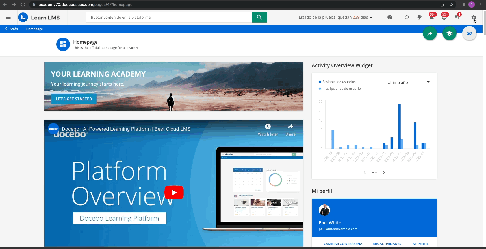This screenshot has height=249, width=486.
Task: Click the platform search input field
Action: pyautogui.click(x=169, y=17)
